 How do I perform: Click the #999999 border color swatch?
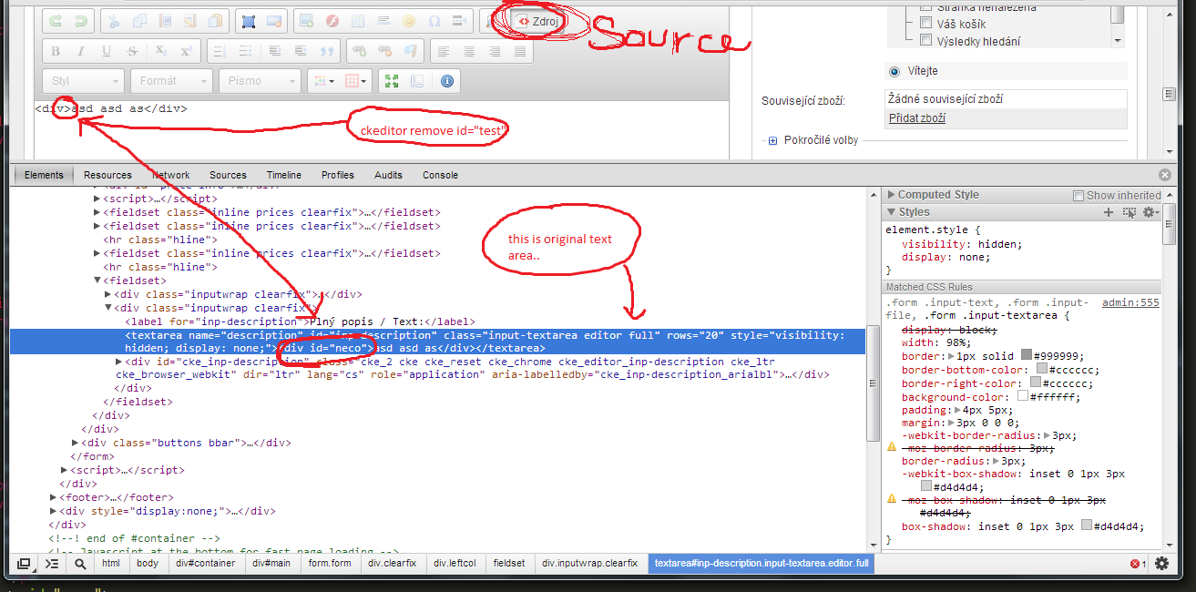click(x=1027, y=356)
